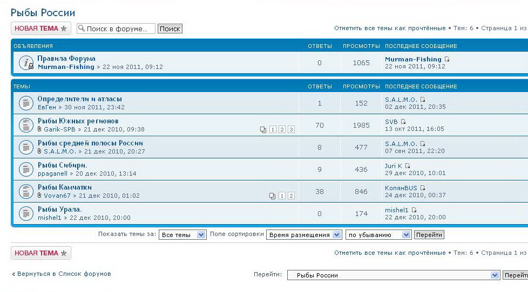Click the topic icon beside Определители и атласы
This screenshot has width=528, height=292.
pos(26,103)
